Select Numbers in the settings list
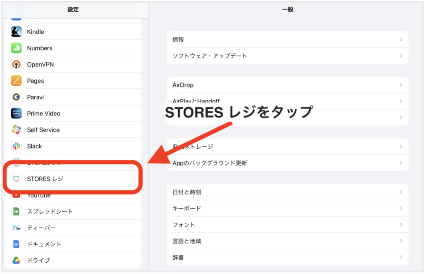The height and width of the screenshot is (274, 425). coord(73,48)
